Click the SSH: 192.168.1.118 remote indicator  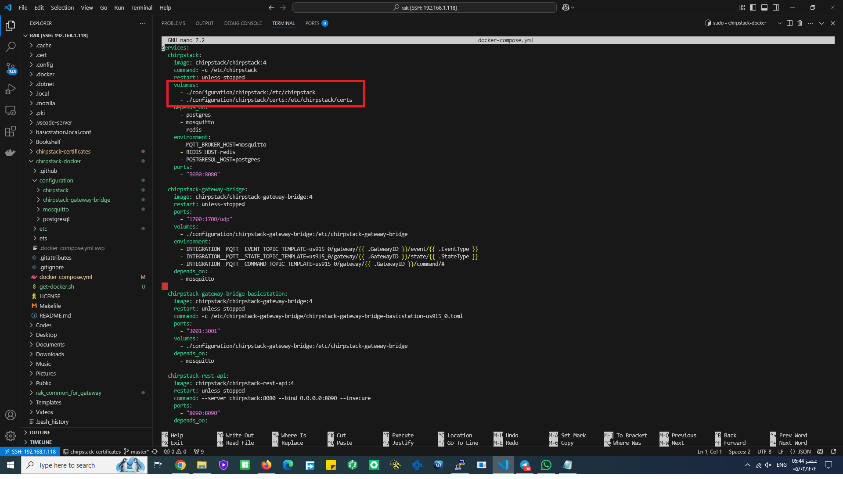[30, 452]
